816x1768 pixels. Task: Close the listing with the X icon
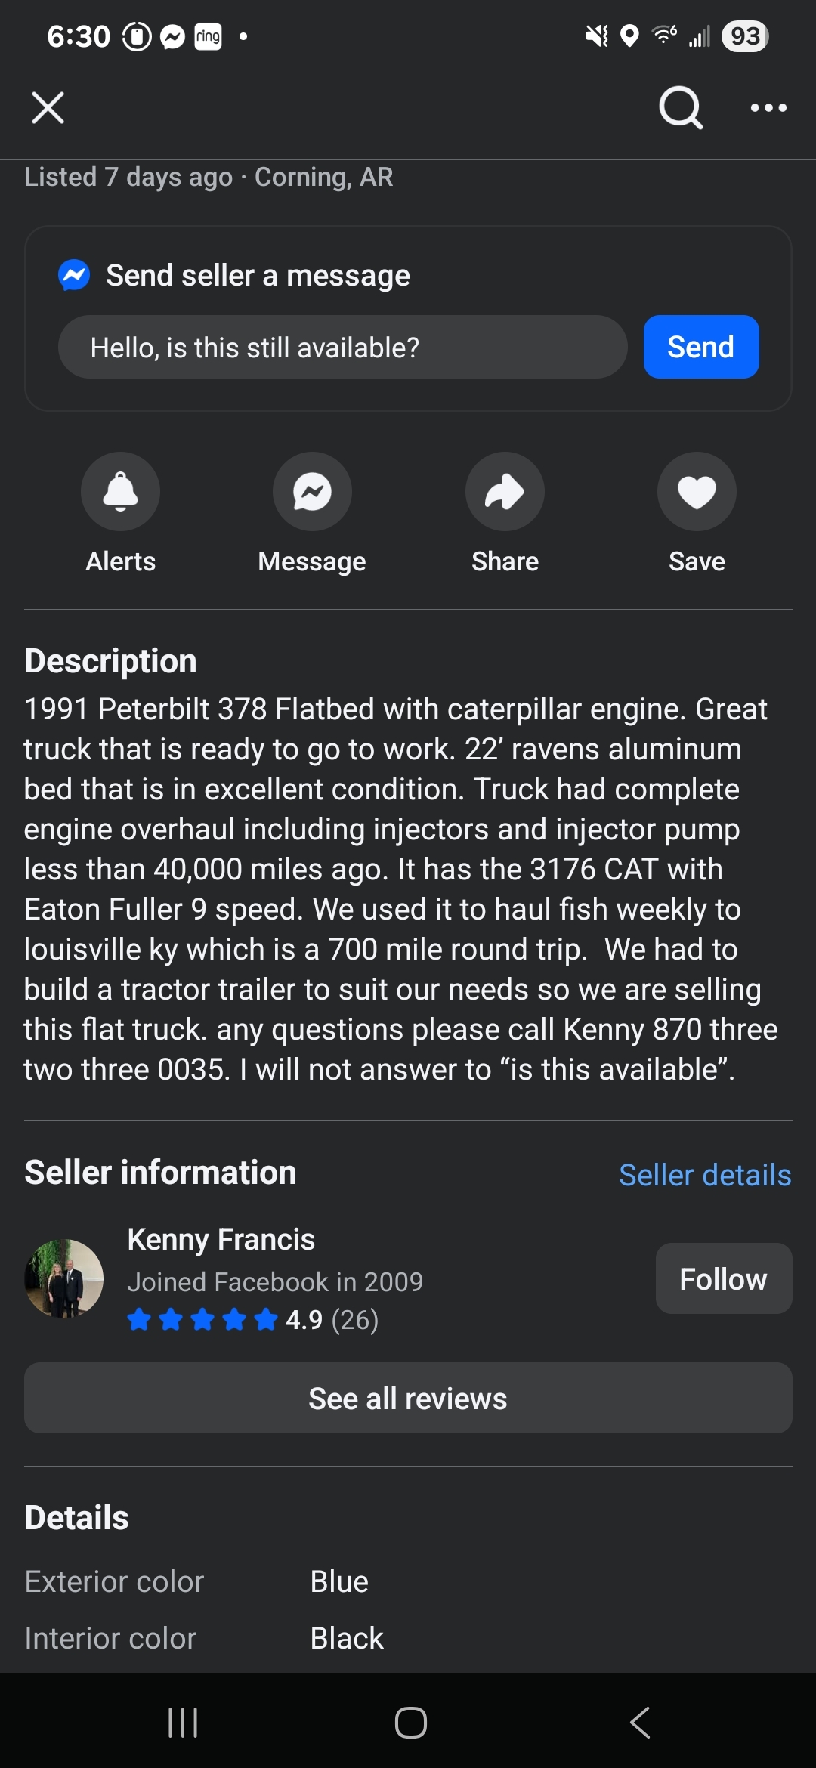tap(48, 108)
